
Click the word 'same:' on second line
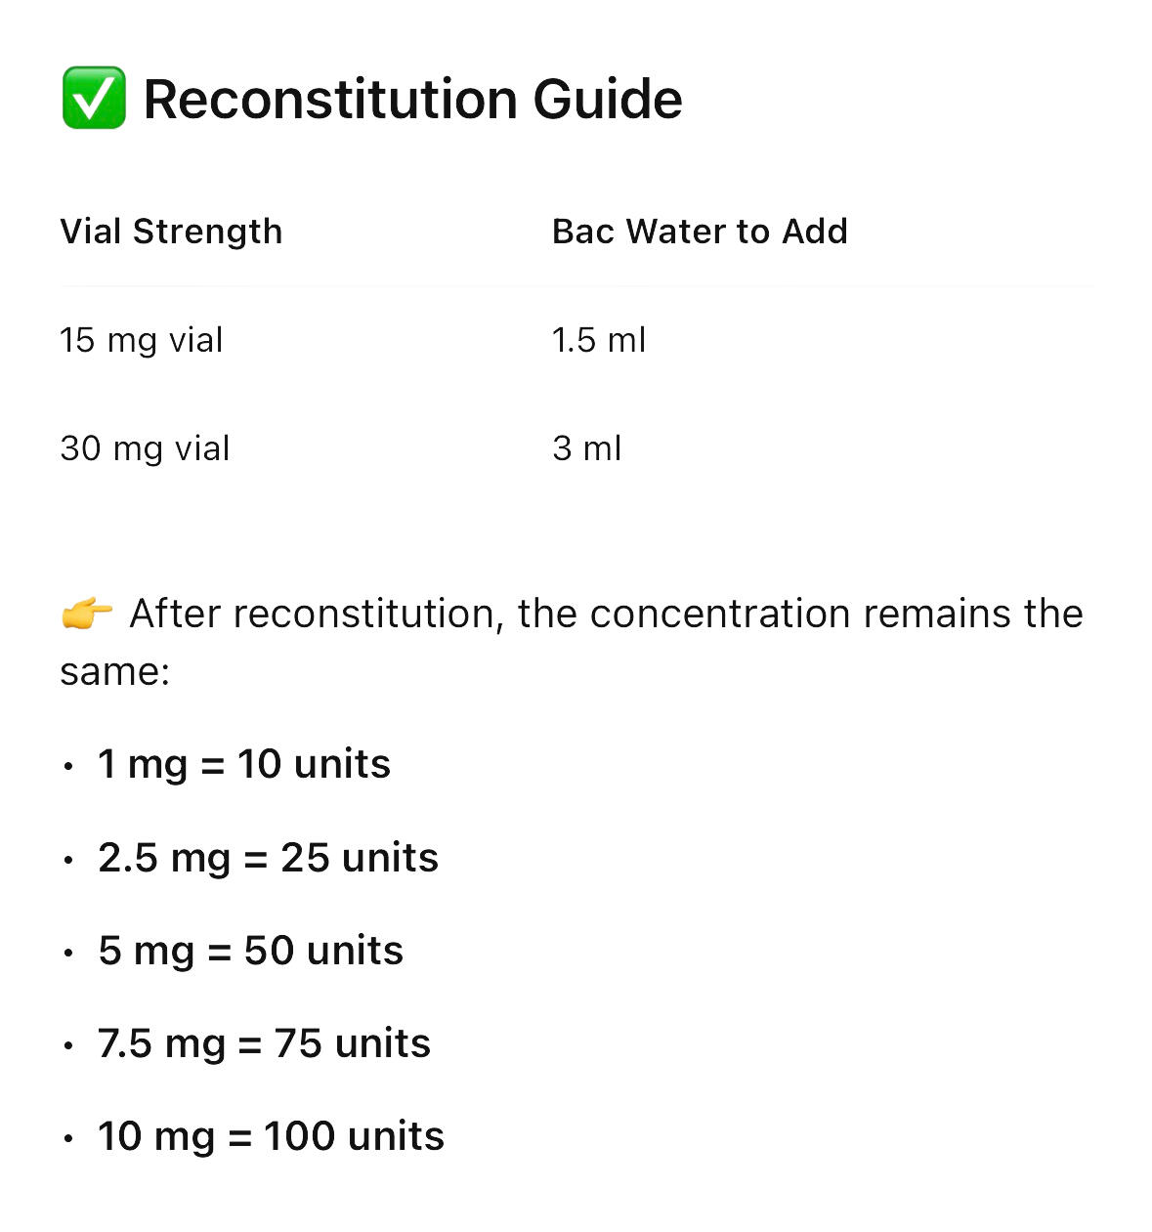(x=114, y=671)
